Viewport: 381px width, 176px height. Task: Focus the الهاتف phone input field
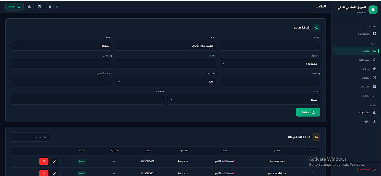pyautogui.click(x=165, y=64)
